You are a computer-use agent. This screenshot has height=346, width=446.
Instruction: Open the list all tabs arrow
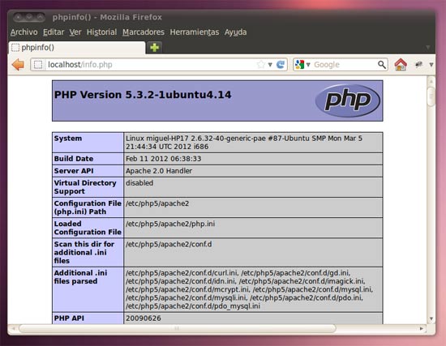pyautogui.click(x=428, y=47)
